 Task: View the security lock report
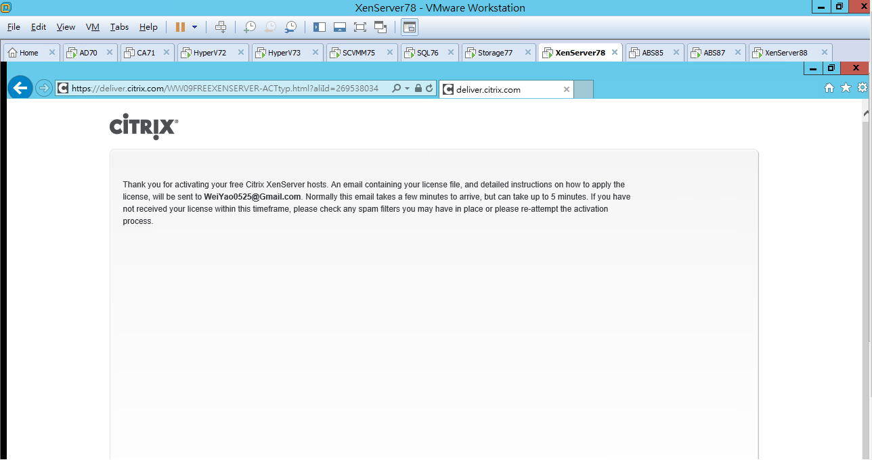coord(418,89)
